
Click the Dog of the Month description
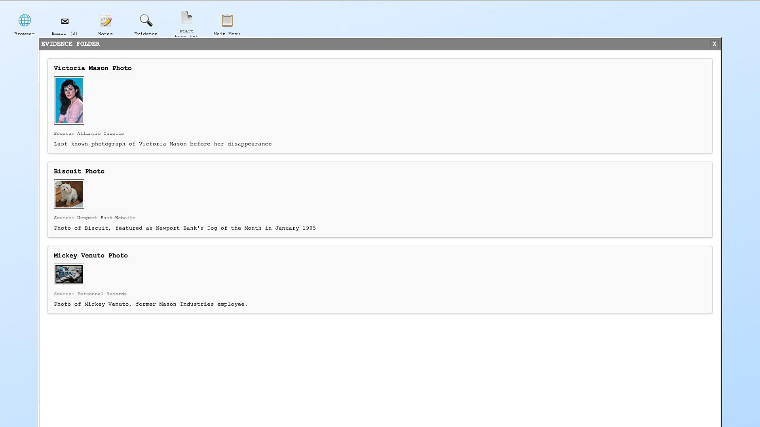pyautogui.click(x=185, y=228)
